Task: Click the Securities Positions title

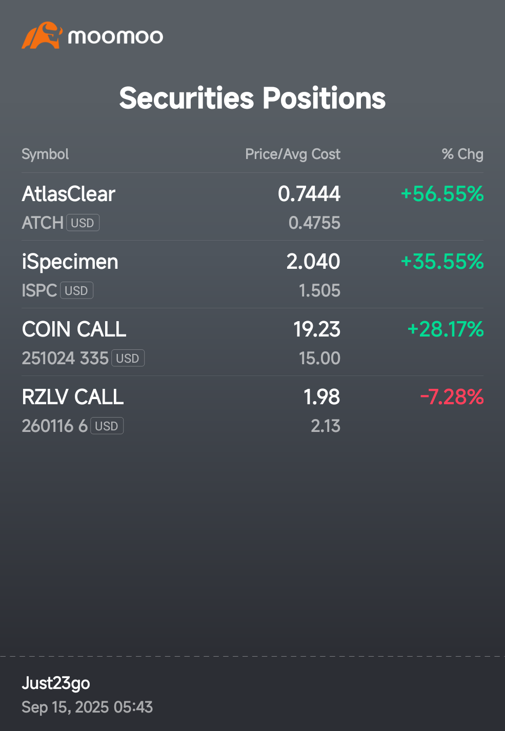Action: tap(252, 98)
